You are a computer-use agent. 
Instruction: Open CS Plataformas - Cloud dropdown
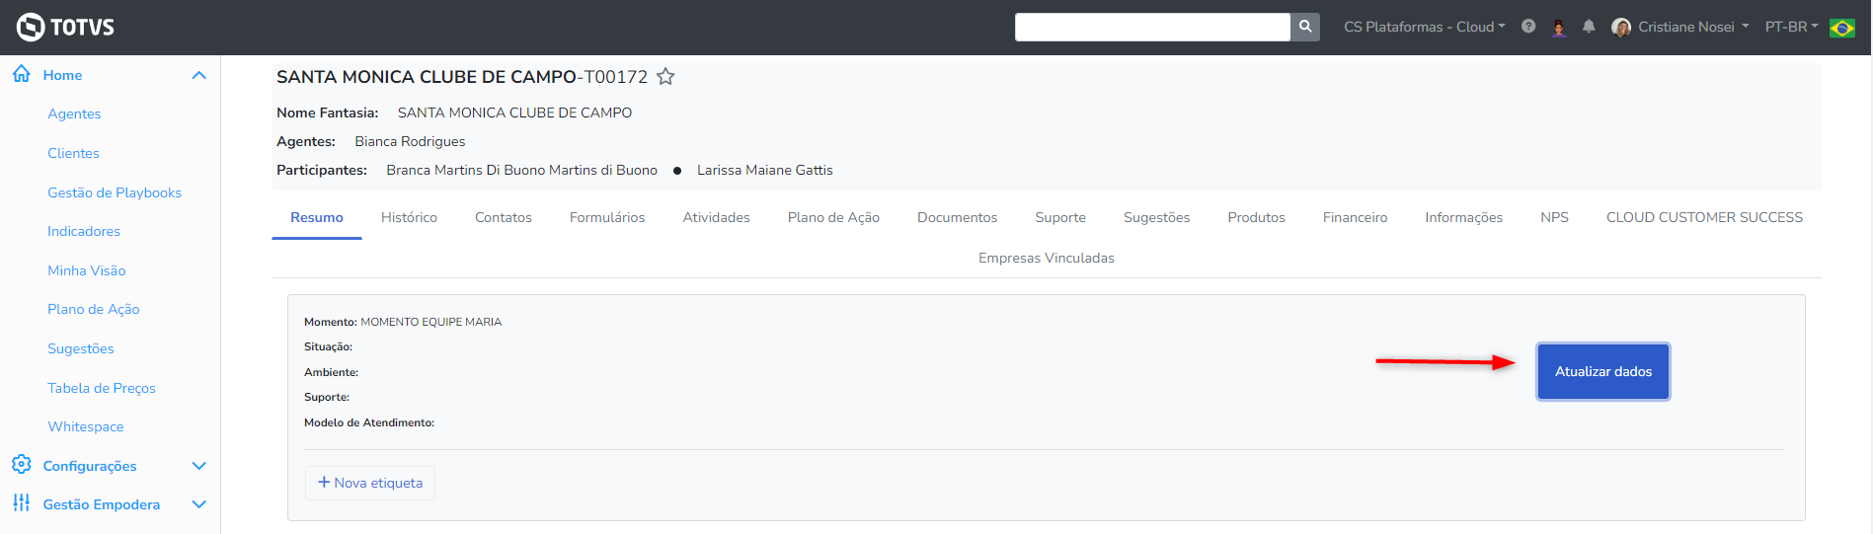pyautogui.click(x=1424, y=27)
